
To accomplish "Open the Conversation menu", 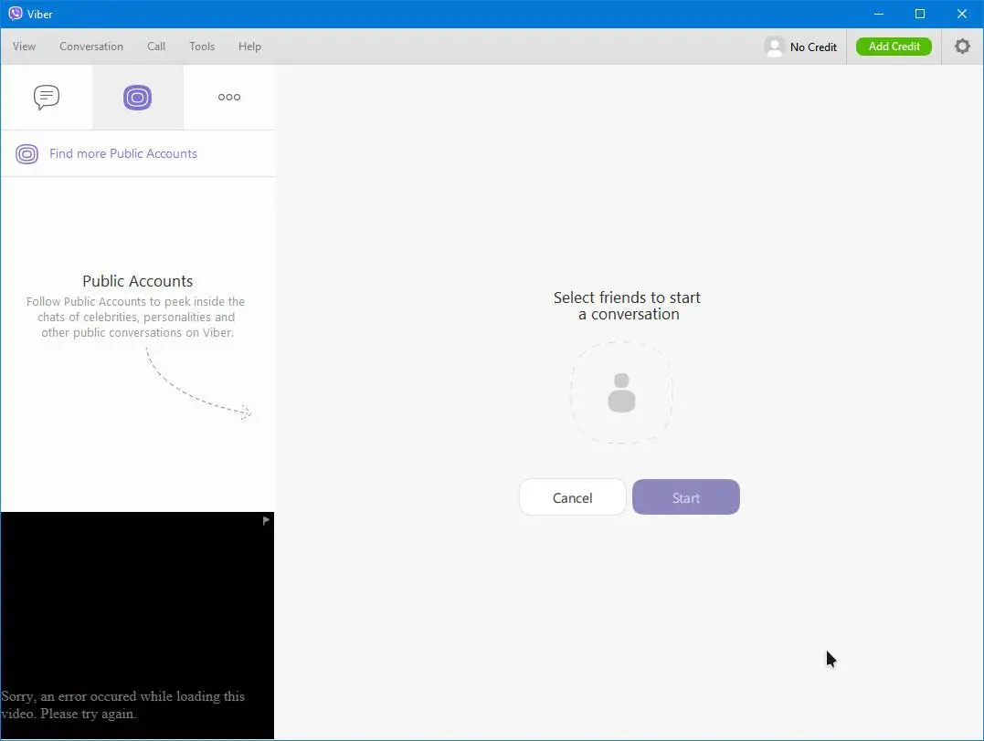I will pos(91,47).
